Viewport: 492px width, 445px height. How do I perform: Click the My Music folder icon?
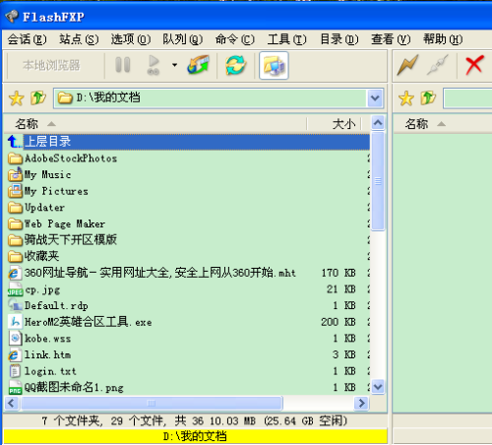pos(15,174)
